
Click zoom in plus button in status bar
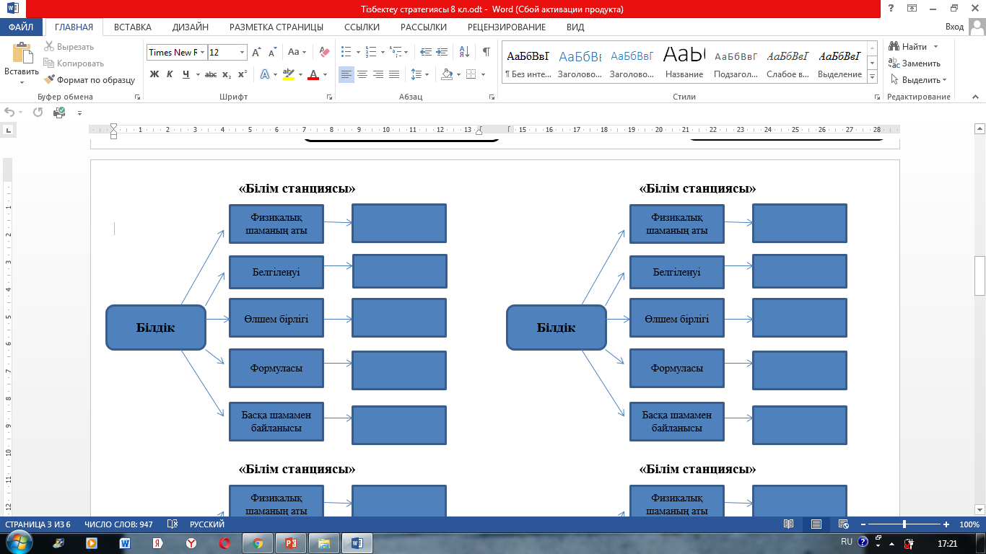(x=946, y=524)
